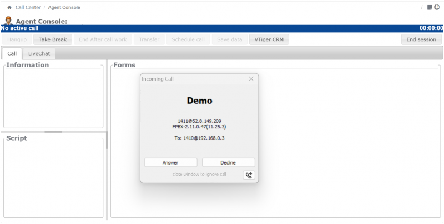The image size is (444, 224).
Task: Click the call forward phone icon
Action: click(249, 175)
